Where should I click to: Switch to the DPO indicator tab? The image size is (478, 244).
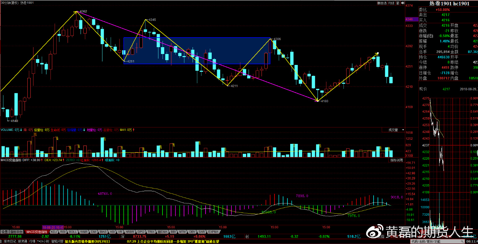coord(141,232)
